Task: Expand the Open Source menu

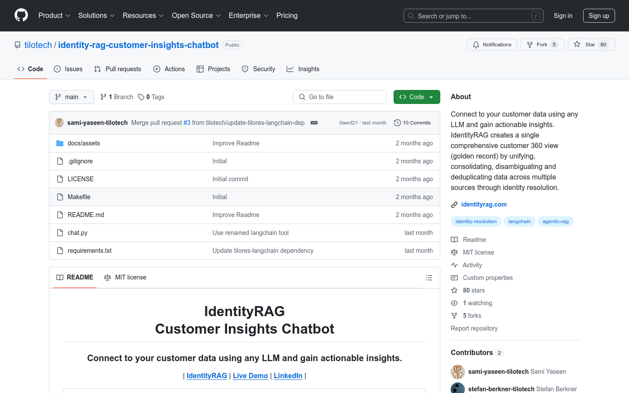Action: pos(197,16)
